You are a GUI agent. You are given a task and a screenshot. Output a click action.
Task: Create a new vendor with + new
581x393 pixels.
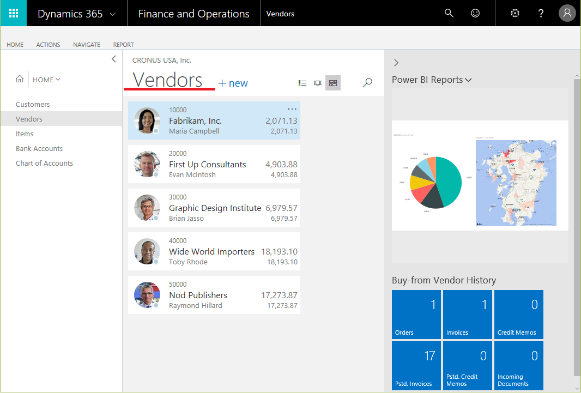coord(233,83)
